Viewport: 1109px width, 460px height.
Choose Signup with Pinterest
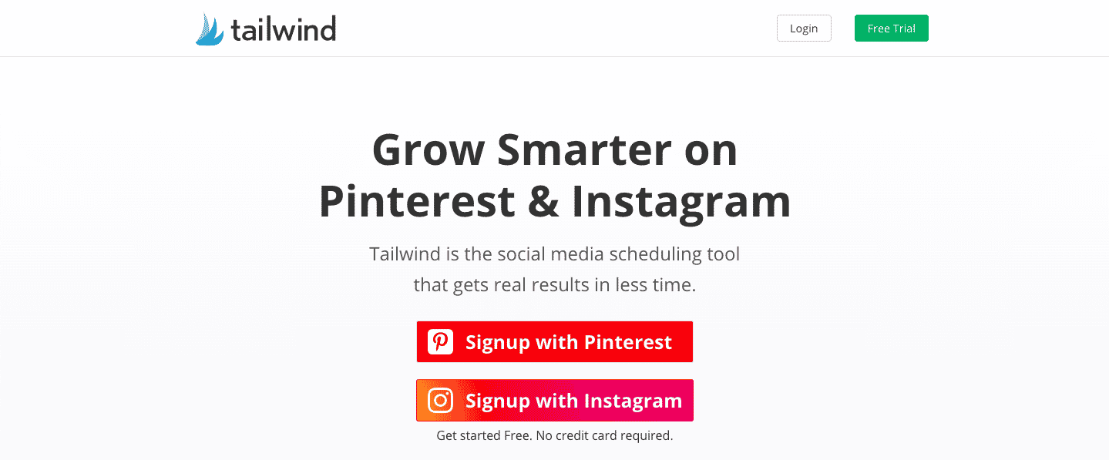[x=555, y=342]
